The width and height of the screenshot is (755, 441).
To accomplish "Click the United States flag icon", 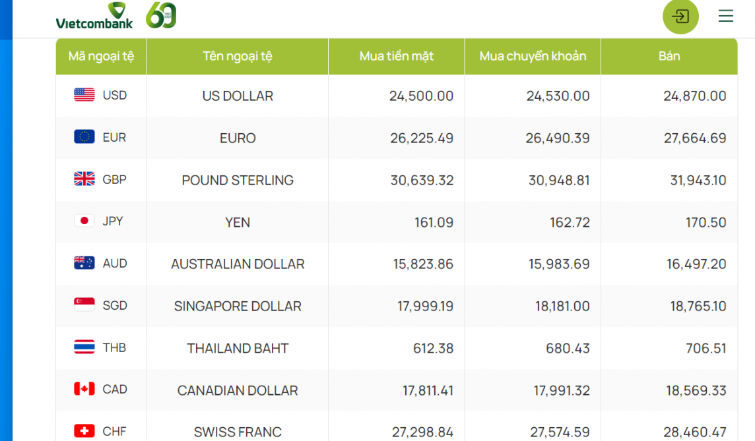I will pos(84,95).
